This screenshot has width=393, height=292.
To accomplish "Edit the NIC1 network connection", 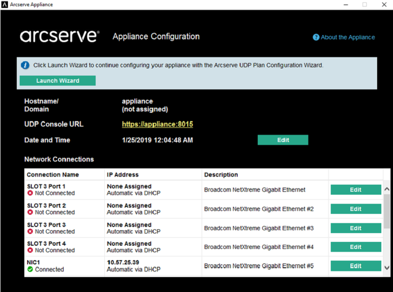I will click(x=356, y=266).
